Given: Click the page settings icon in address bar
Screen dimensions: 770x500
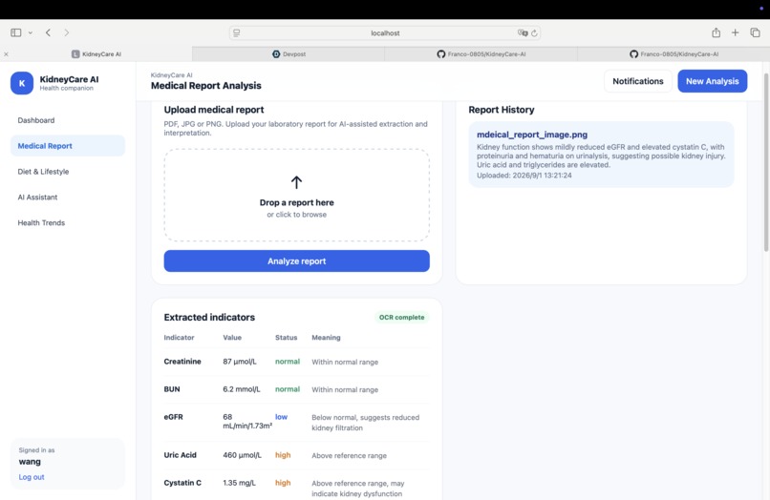Looking at the screenshot, I should pyautogui.click(x=237, y=32).
